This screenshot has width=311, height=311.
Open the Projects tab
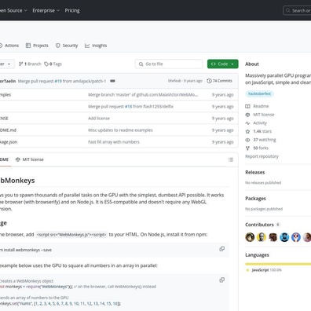[x=37, y=46]
